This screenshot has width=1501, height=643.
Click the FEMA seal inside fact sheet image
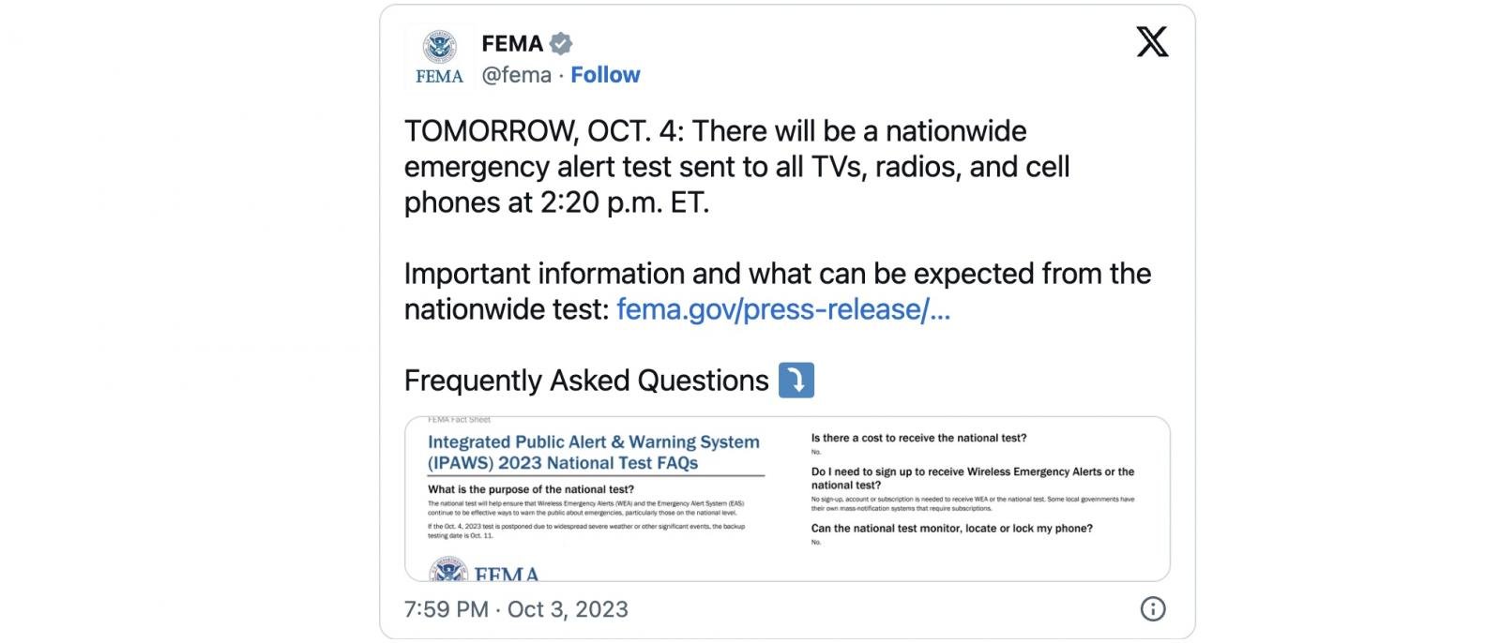(448, 569)
